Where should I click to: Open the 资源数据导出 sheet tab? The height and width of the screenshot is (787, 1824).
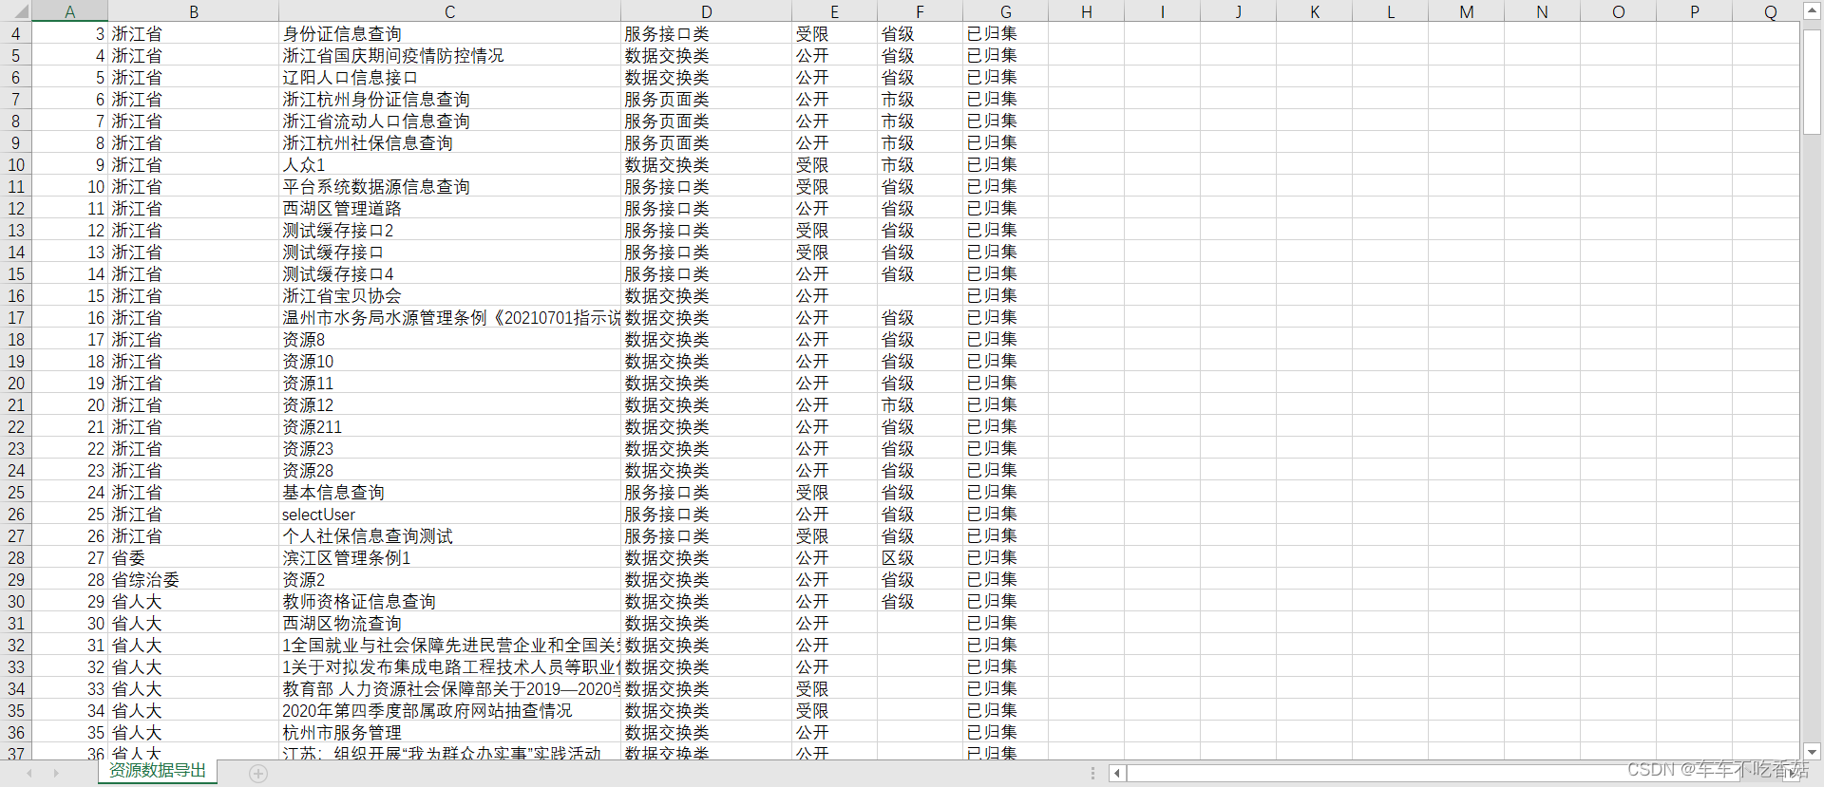point(158,771)
